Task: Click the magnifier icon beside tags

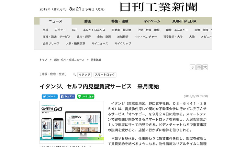Action: click(x=74, y=74)
